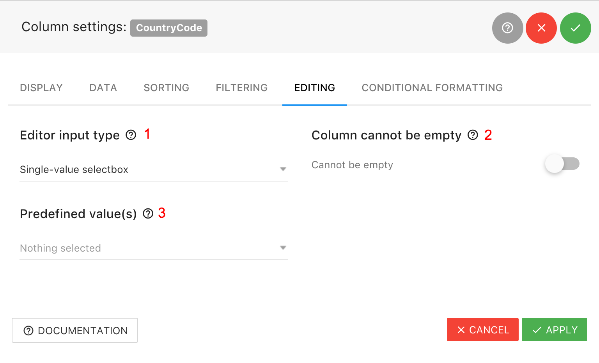Expand the Nothing selected predefined values dropdown

click(154, 248)
